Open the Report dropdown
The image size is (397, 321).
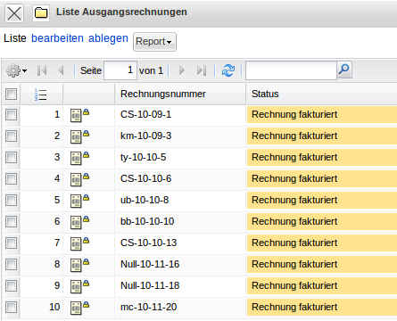click(154, 42)
